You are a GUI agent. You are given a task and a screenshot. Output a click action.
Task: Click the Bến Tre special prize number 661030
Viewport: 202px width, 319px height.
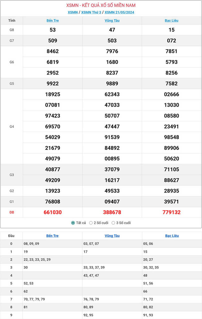[x=53, y=212]
